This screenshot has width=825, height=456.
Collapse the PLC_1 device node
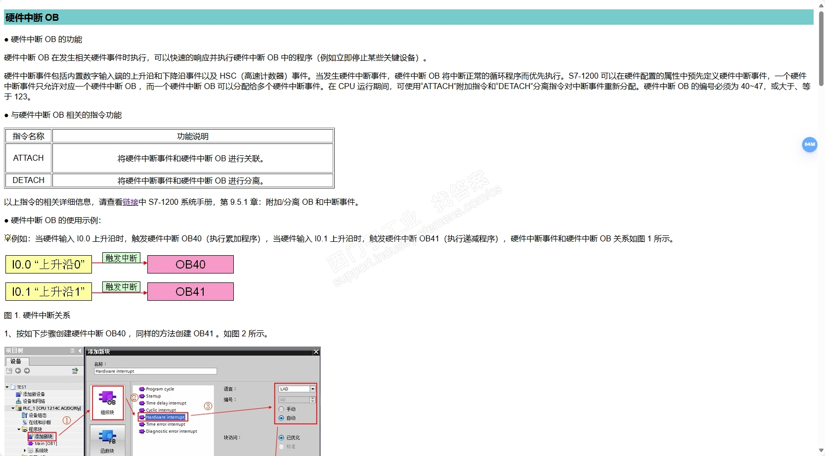(x=13, y=409)
